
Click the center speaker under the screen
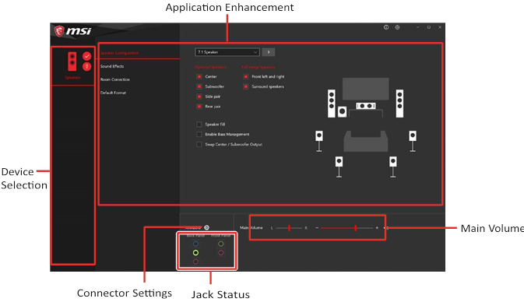(366, 106)
